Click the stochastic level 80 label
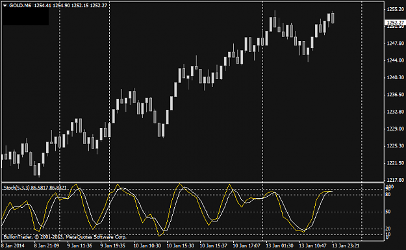The image size is (406, 250). 388,195
